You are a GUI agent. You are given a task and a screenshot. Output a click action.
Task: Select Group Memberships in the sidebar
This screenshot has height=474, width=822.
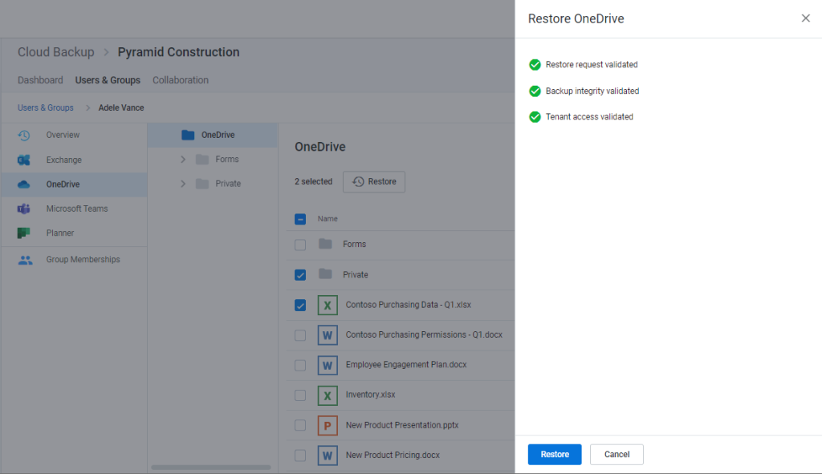tap(74, 260)
